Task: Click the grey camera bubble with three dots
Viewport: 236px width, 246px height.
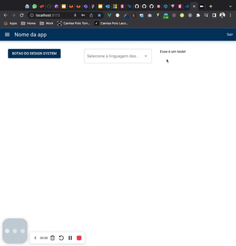Action: pos(15,231)
